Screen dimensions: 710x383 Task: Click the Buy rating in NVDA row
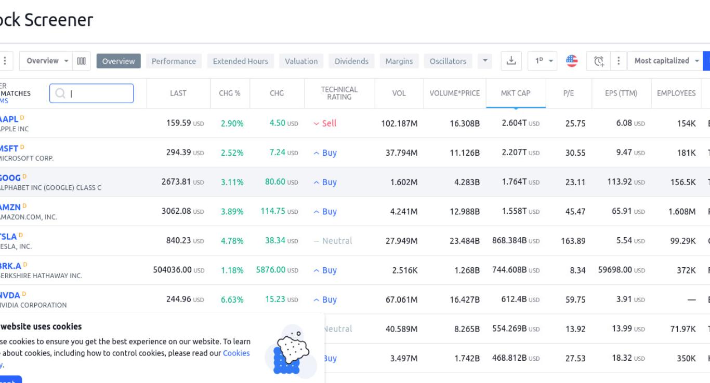325,299
